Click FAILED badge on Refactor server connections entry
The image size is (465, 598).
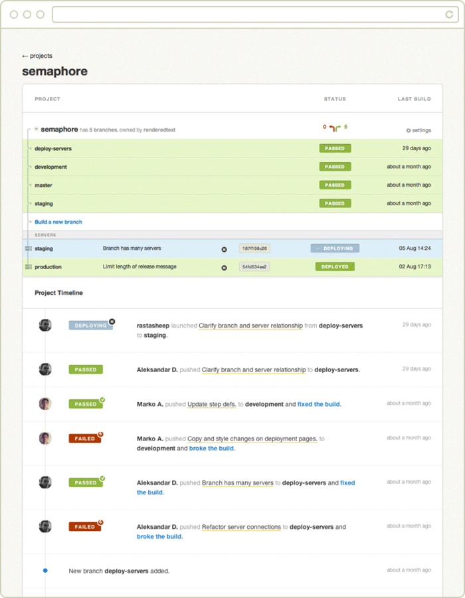85,527
